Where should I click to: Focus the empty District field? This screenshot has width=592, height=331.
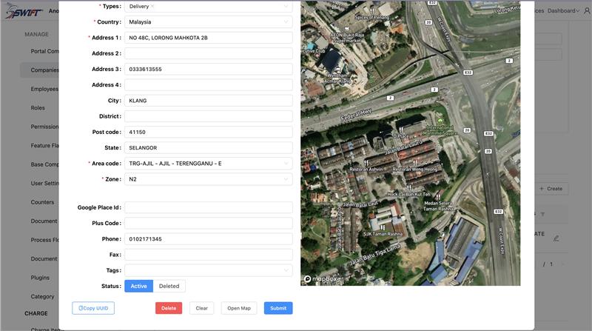click(209, 116)
